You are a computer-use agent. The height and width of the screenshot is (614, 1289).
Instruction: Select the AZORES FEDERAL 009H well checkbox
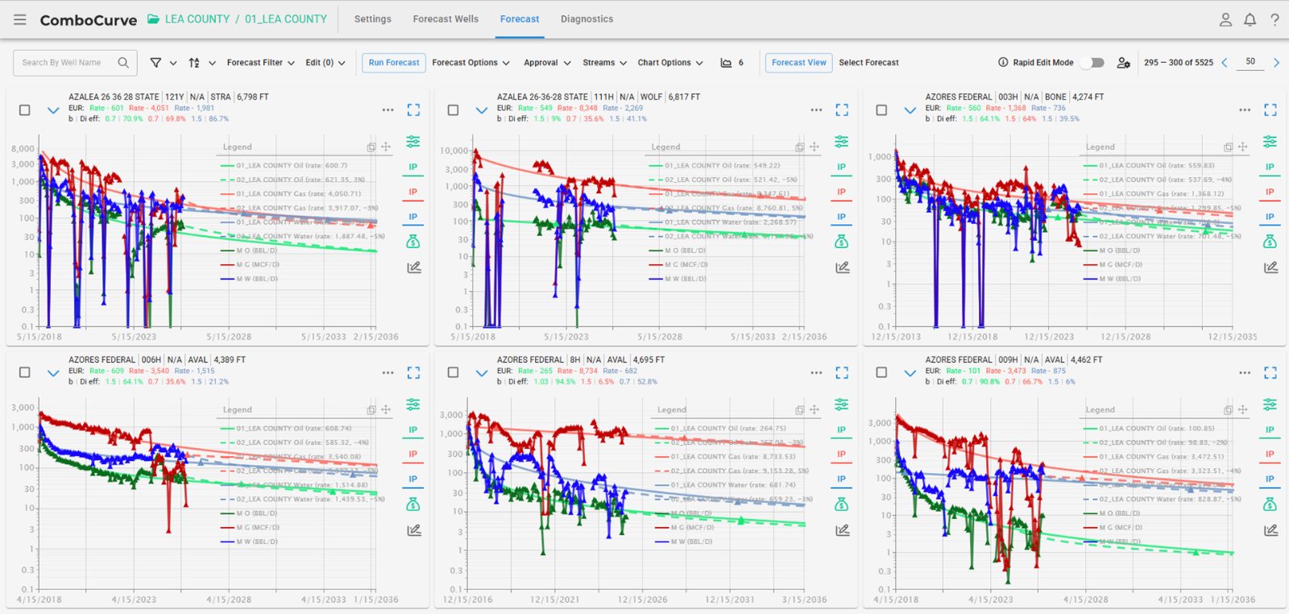click(881, 372)
